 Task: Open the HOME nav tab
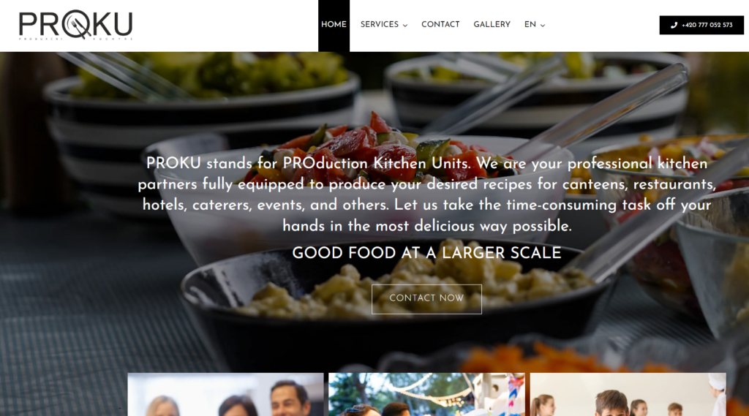(334, 26)
